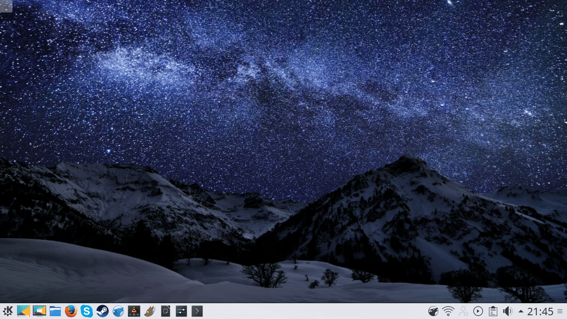The image size is (567, 319).
Task: Open the Wi-Fi network menu
Action: pos(448,311)
